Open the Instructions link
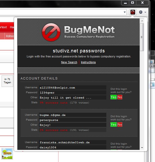Screen dimensions: 155x162 click(88, 62)
